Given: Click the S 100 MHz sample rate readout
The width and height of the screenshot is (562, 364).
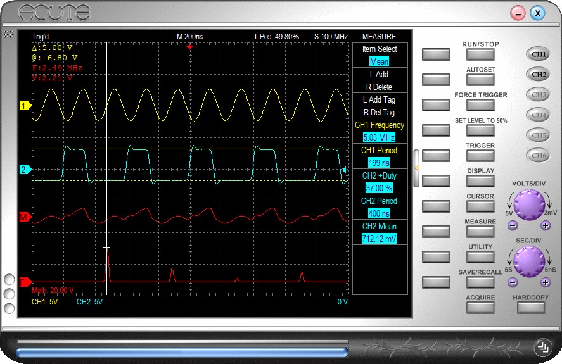Looking at the screenshot, I should [331, 37].
